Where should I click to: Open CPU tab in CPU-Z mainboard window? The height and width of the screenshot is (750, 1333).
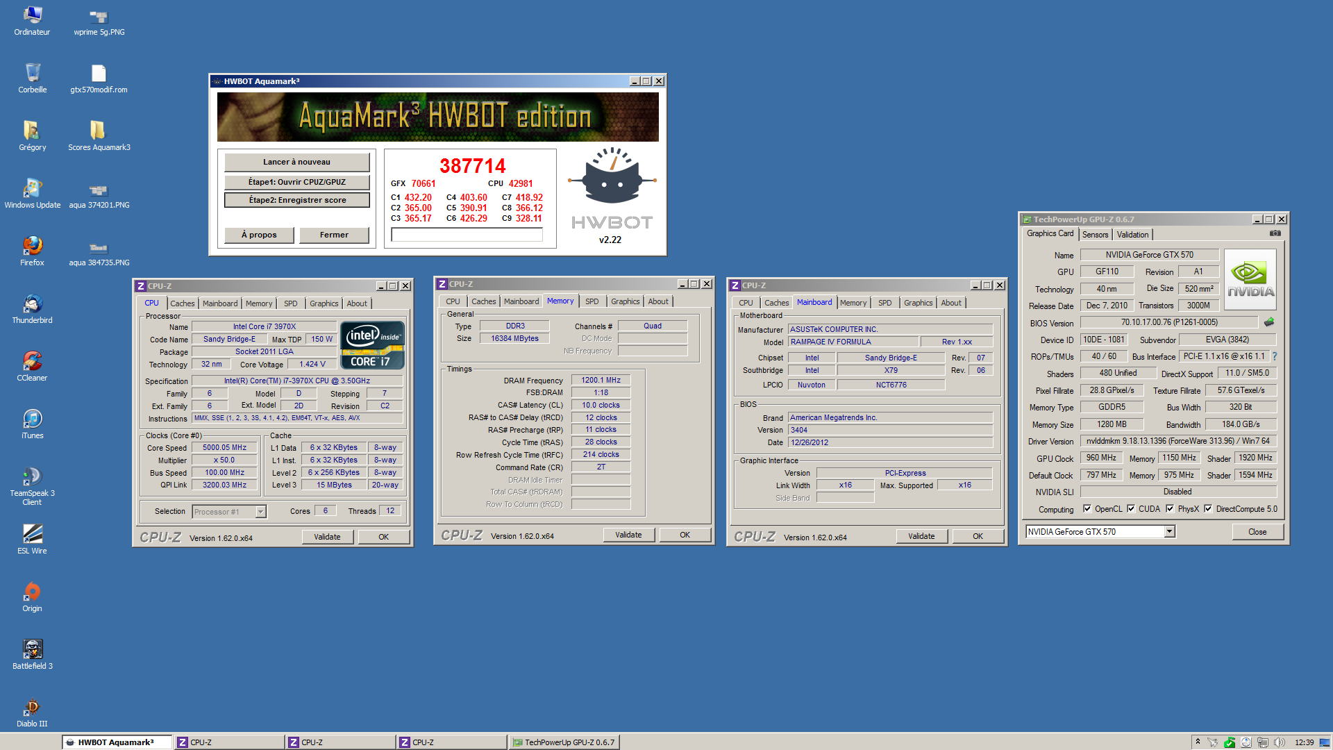(x=746, y=303)
